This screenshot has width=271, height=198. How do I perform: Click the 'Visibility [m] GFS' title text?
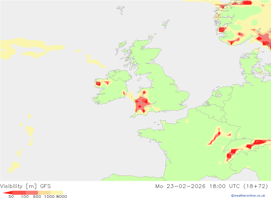pyautogui.click(x=25, y=186)
